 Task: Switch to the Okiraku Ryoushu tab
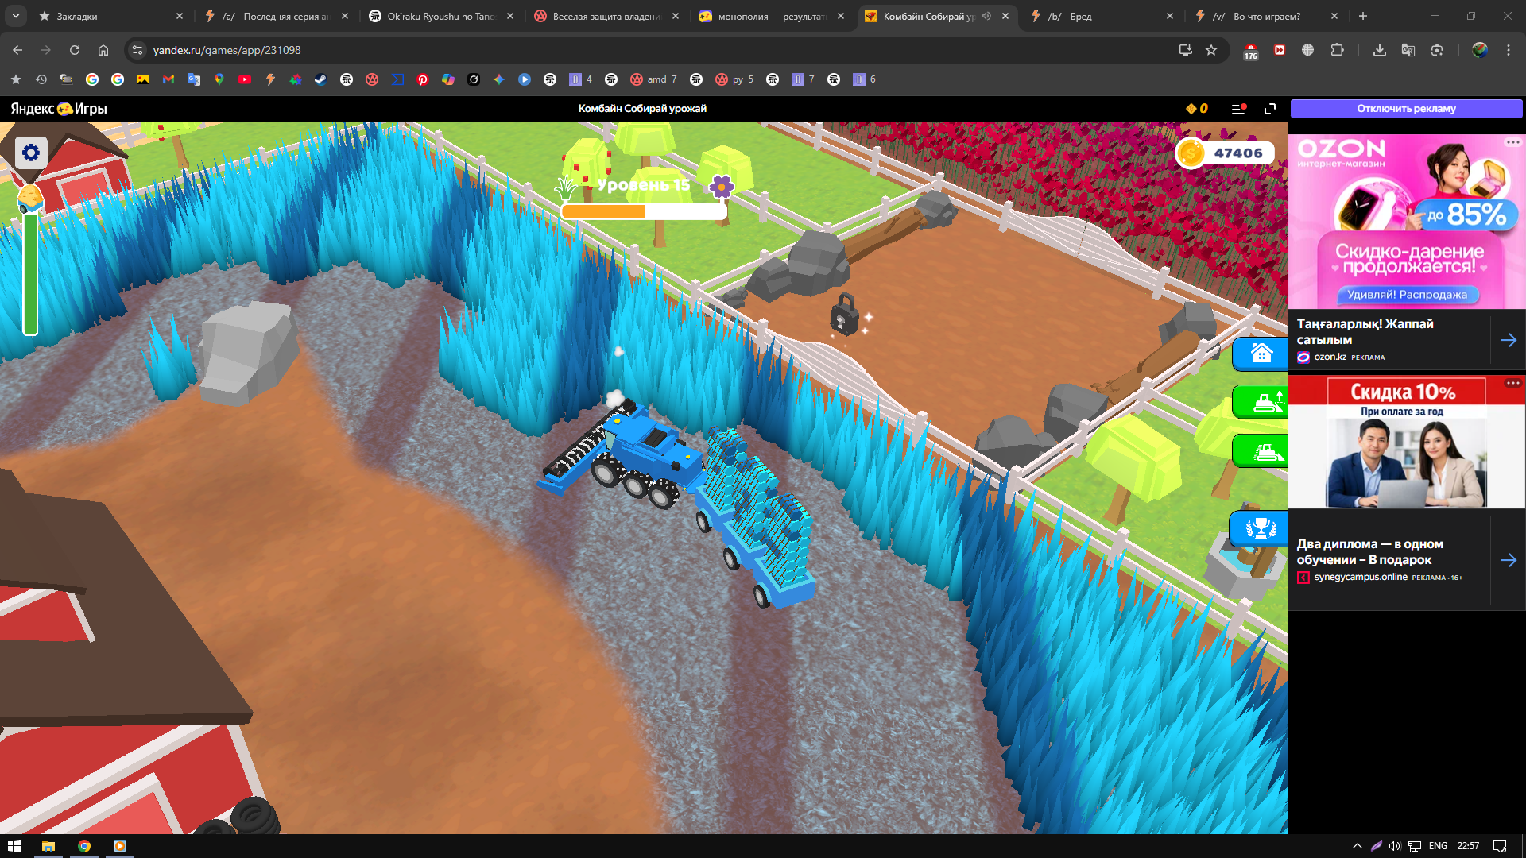pyautogui.click(x=440, y=16)
